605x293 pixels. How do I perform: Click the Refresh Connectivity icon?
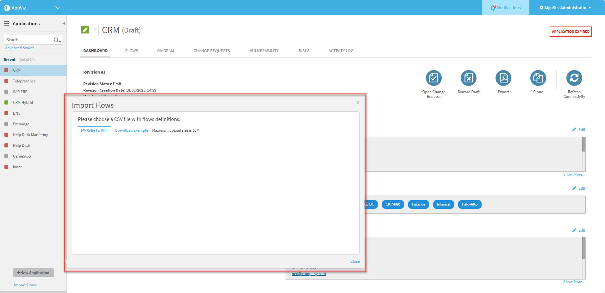(574, 78)
